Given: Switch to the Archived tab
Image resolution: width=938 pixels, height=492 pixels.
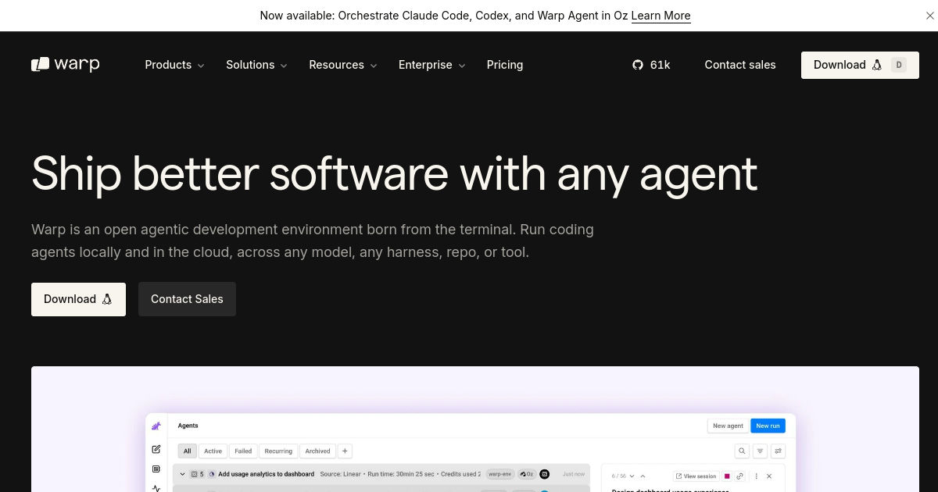Looking at the screenshot, I should (317, 451).
